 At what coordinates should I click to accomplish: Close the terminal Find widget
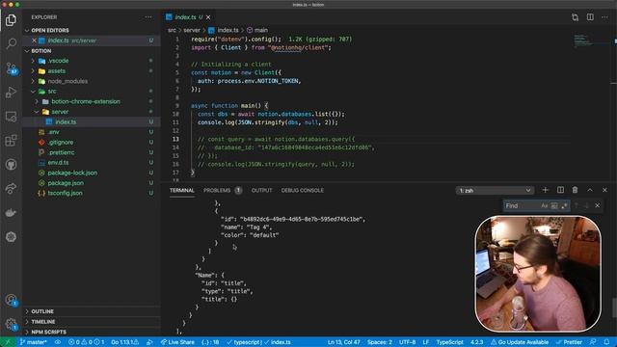[598, 205]
